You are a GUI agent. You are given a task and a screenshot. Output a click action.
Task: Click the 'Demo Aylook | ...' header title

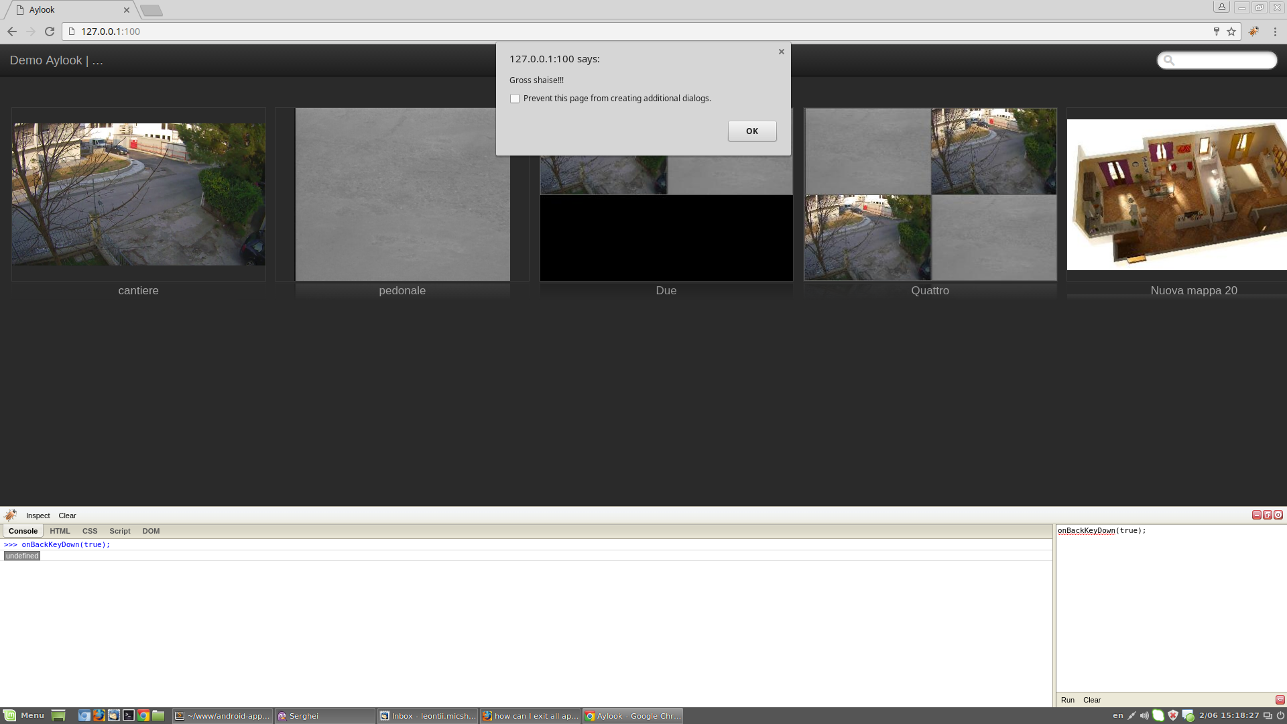pyautogui.click(x=56, y=60)
